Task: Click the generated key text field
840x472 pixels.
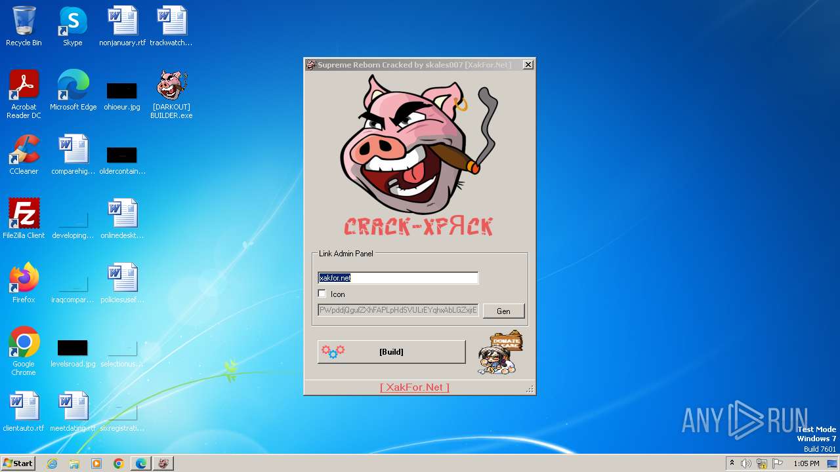Action: click(398, 310)
